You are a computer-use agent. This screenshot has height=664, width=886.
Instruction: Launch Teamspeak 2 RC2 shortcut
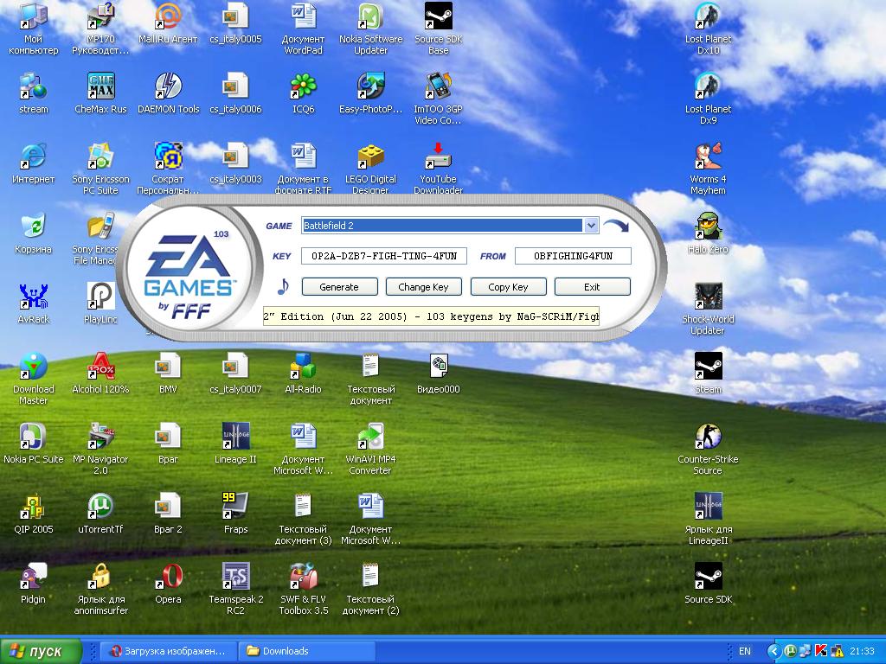[x=235, y=577]
